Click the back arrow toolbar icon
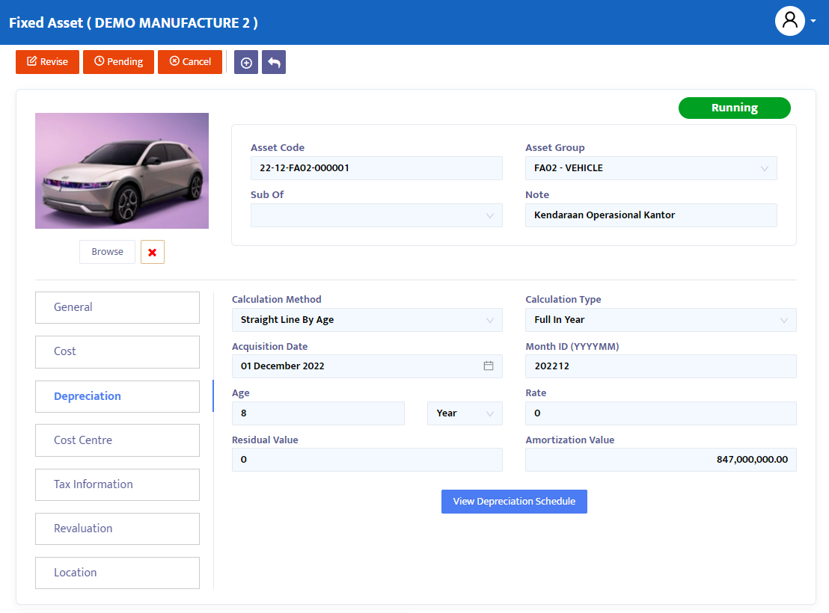Viewport: 829px width, 613px height. point(274,62)
